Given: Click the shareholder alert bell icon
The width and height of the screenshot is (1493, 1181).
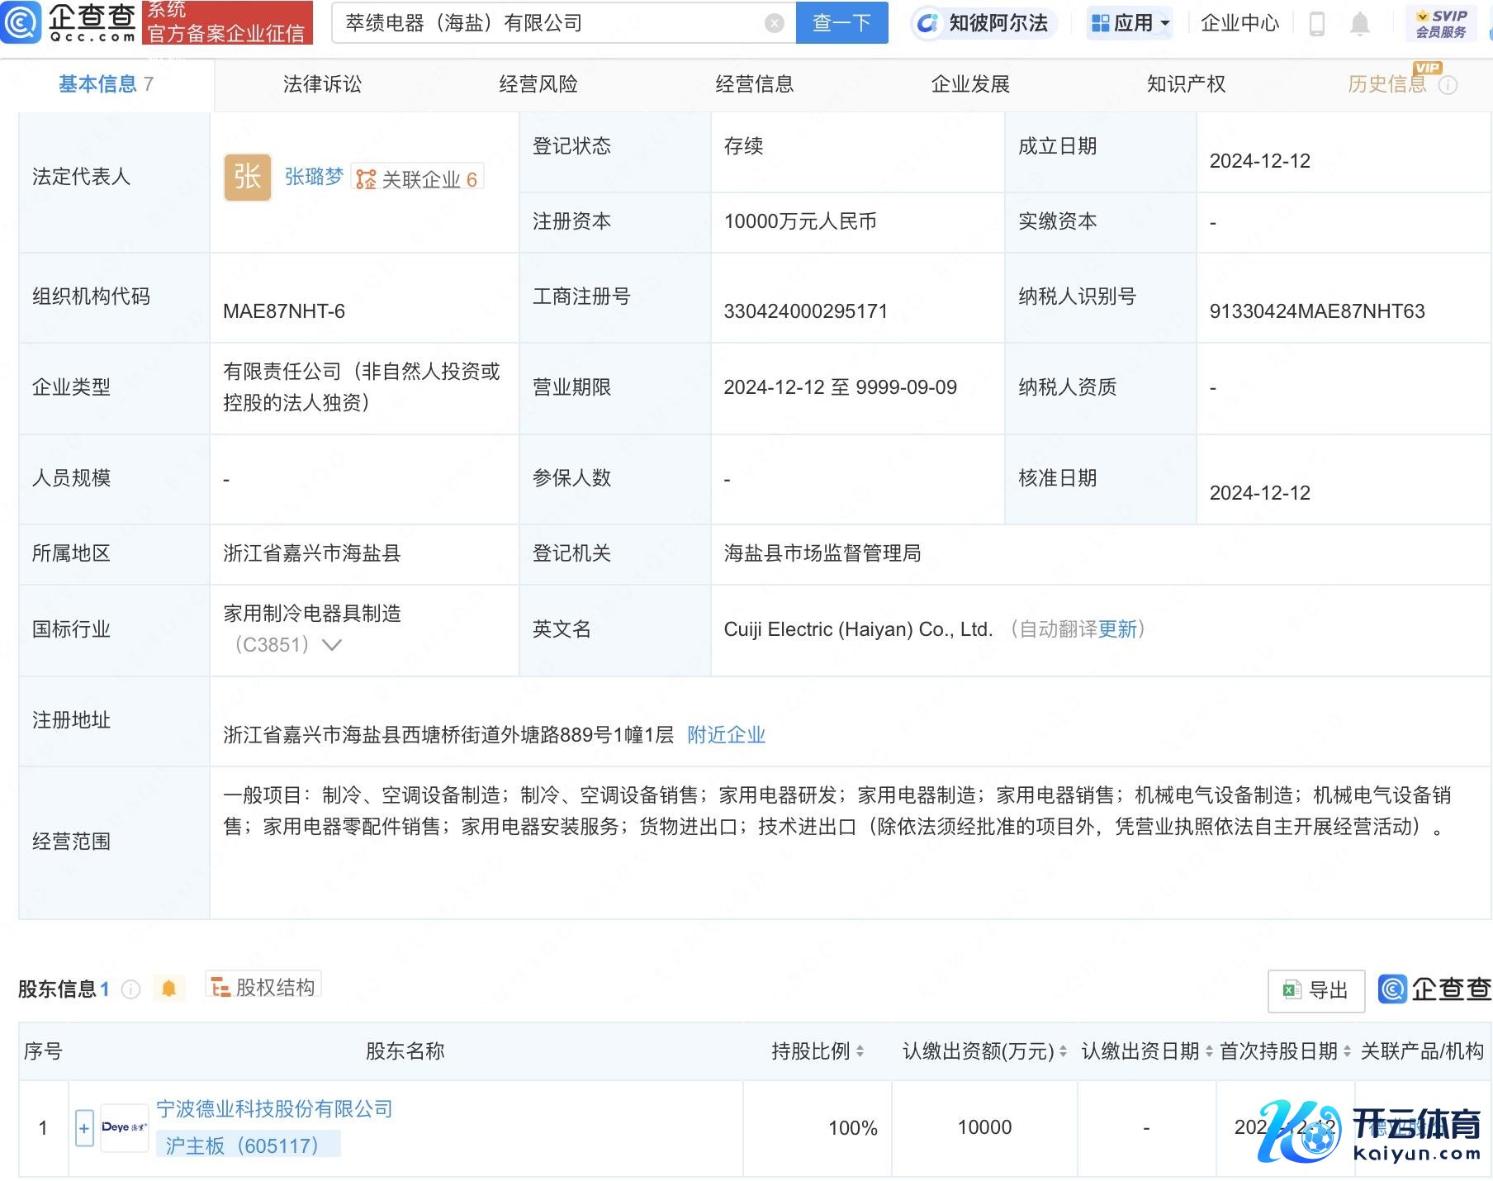Looking at the screenshot, I should [x=168, y=989].
